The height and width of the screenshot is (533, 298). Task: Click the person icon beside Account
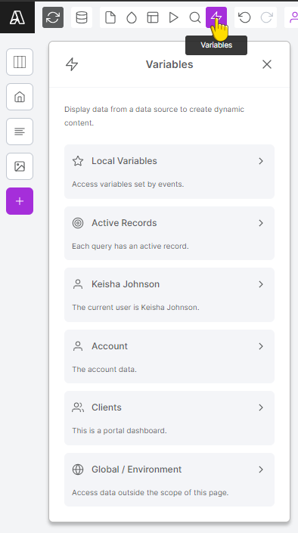[78, 346]
